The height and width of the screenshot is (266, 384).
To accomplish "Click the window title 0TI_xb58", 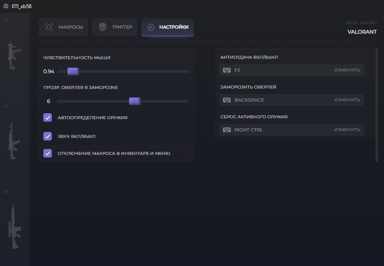I will pyautogui.click(x=22, y=6).
